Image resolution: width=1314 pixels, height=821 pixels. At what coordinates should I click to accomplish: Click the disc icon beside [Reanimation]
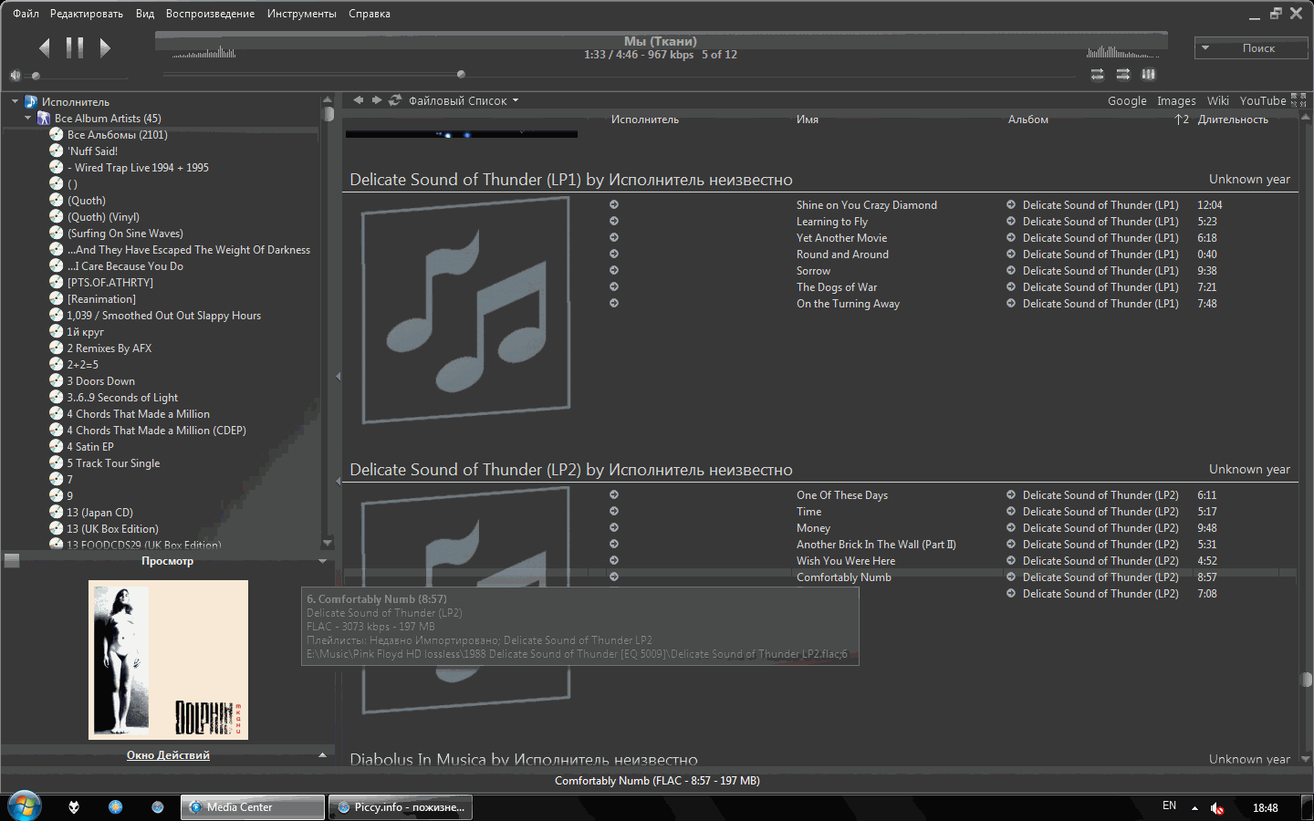(x=56, y=298)
